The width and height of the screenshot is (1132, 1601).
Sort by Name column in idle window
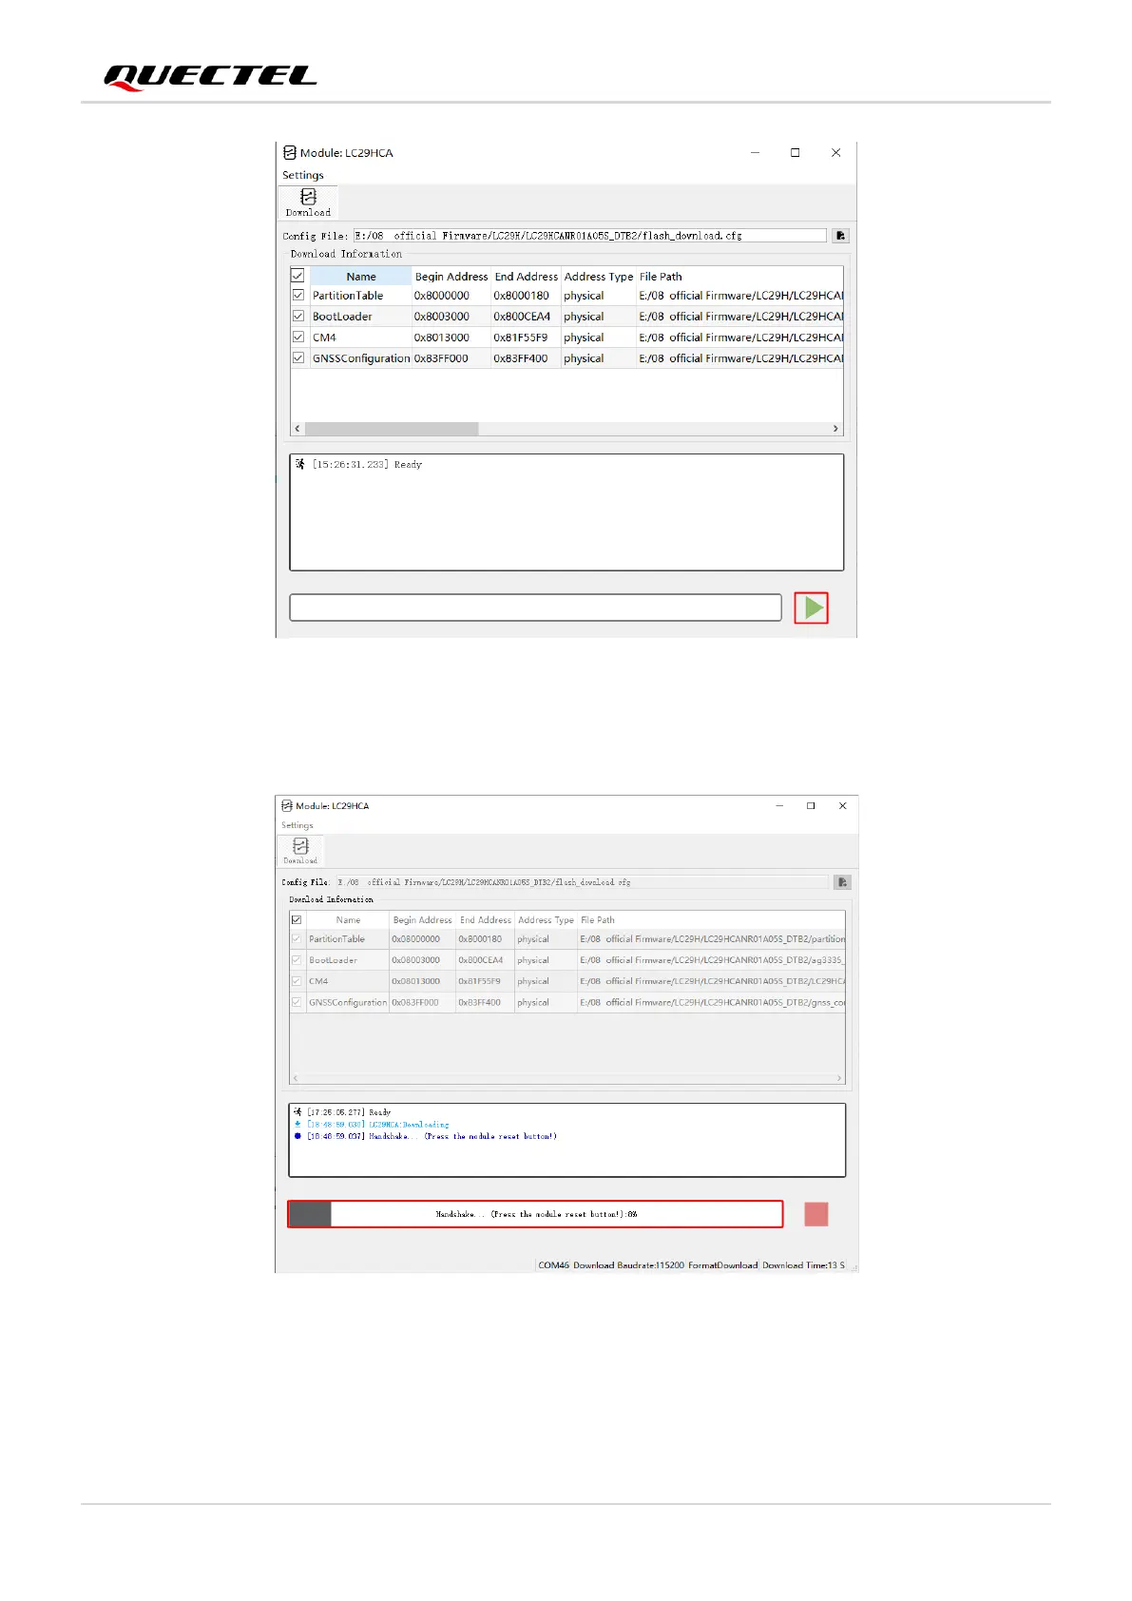point(361,277)
